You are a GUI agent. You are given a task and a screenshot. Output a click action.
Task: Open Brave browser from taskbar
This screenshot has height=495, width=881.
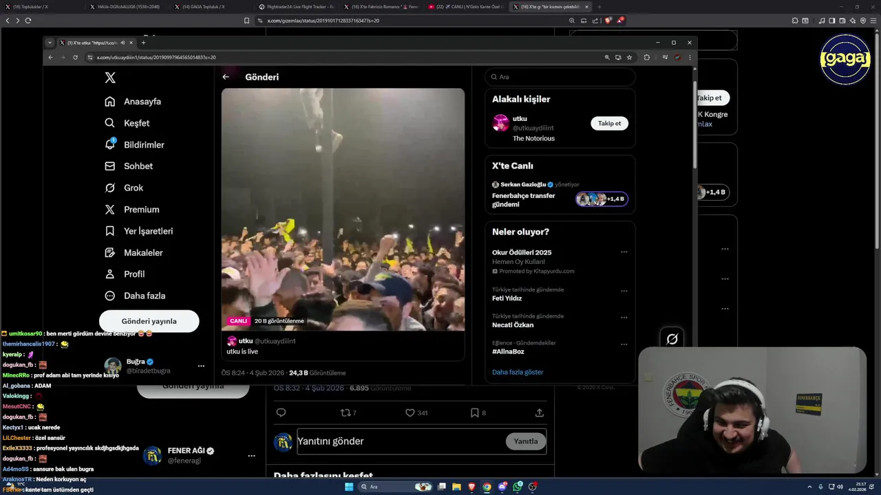click(471, 487)
